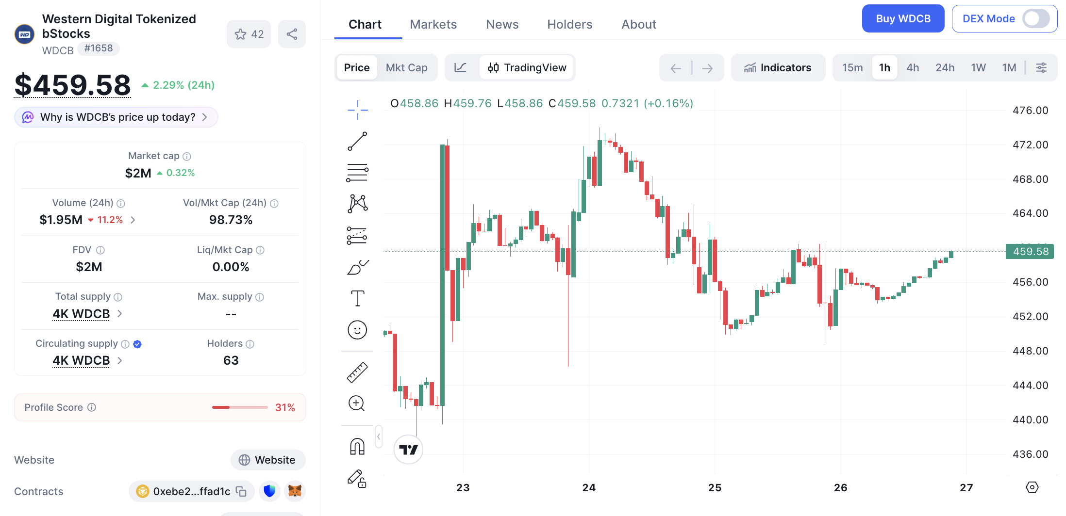
Task: Select the ruler measure tool
Action: pos(357,372)
